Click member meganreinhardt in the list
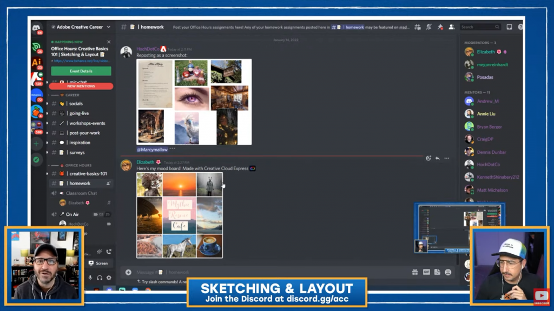This screenshot has height=311, width=554. pyautogui.click(x=491, y=65)
